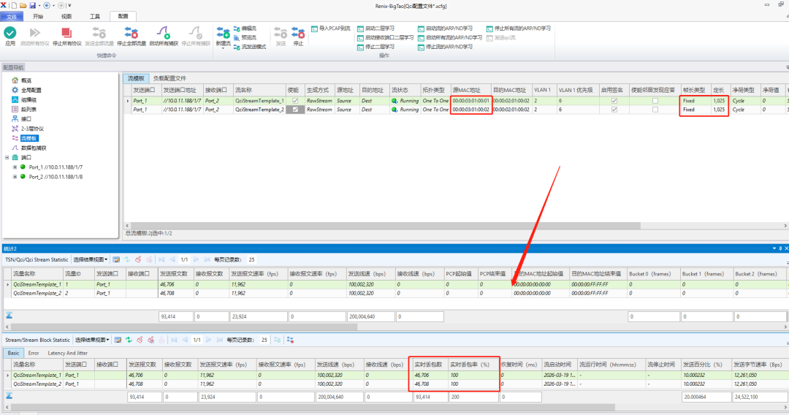Open the 新建流 dropdown arrow
Viewport: 789px width, 415px height.
(223, 49)
